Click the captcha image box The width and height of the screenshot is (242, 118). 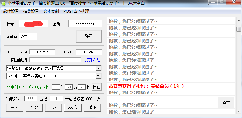coord(55,37)
